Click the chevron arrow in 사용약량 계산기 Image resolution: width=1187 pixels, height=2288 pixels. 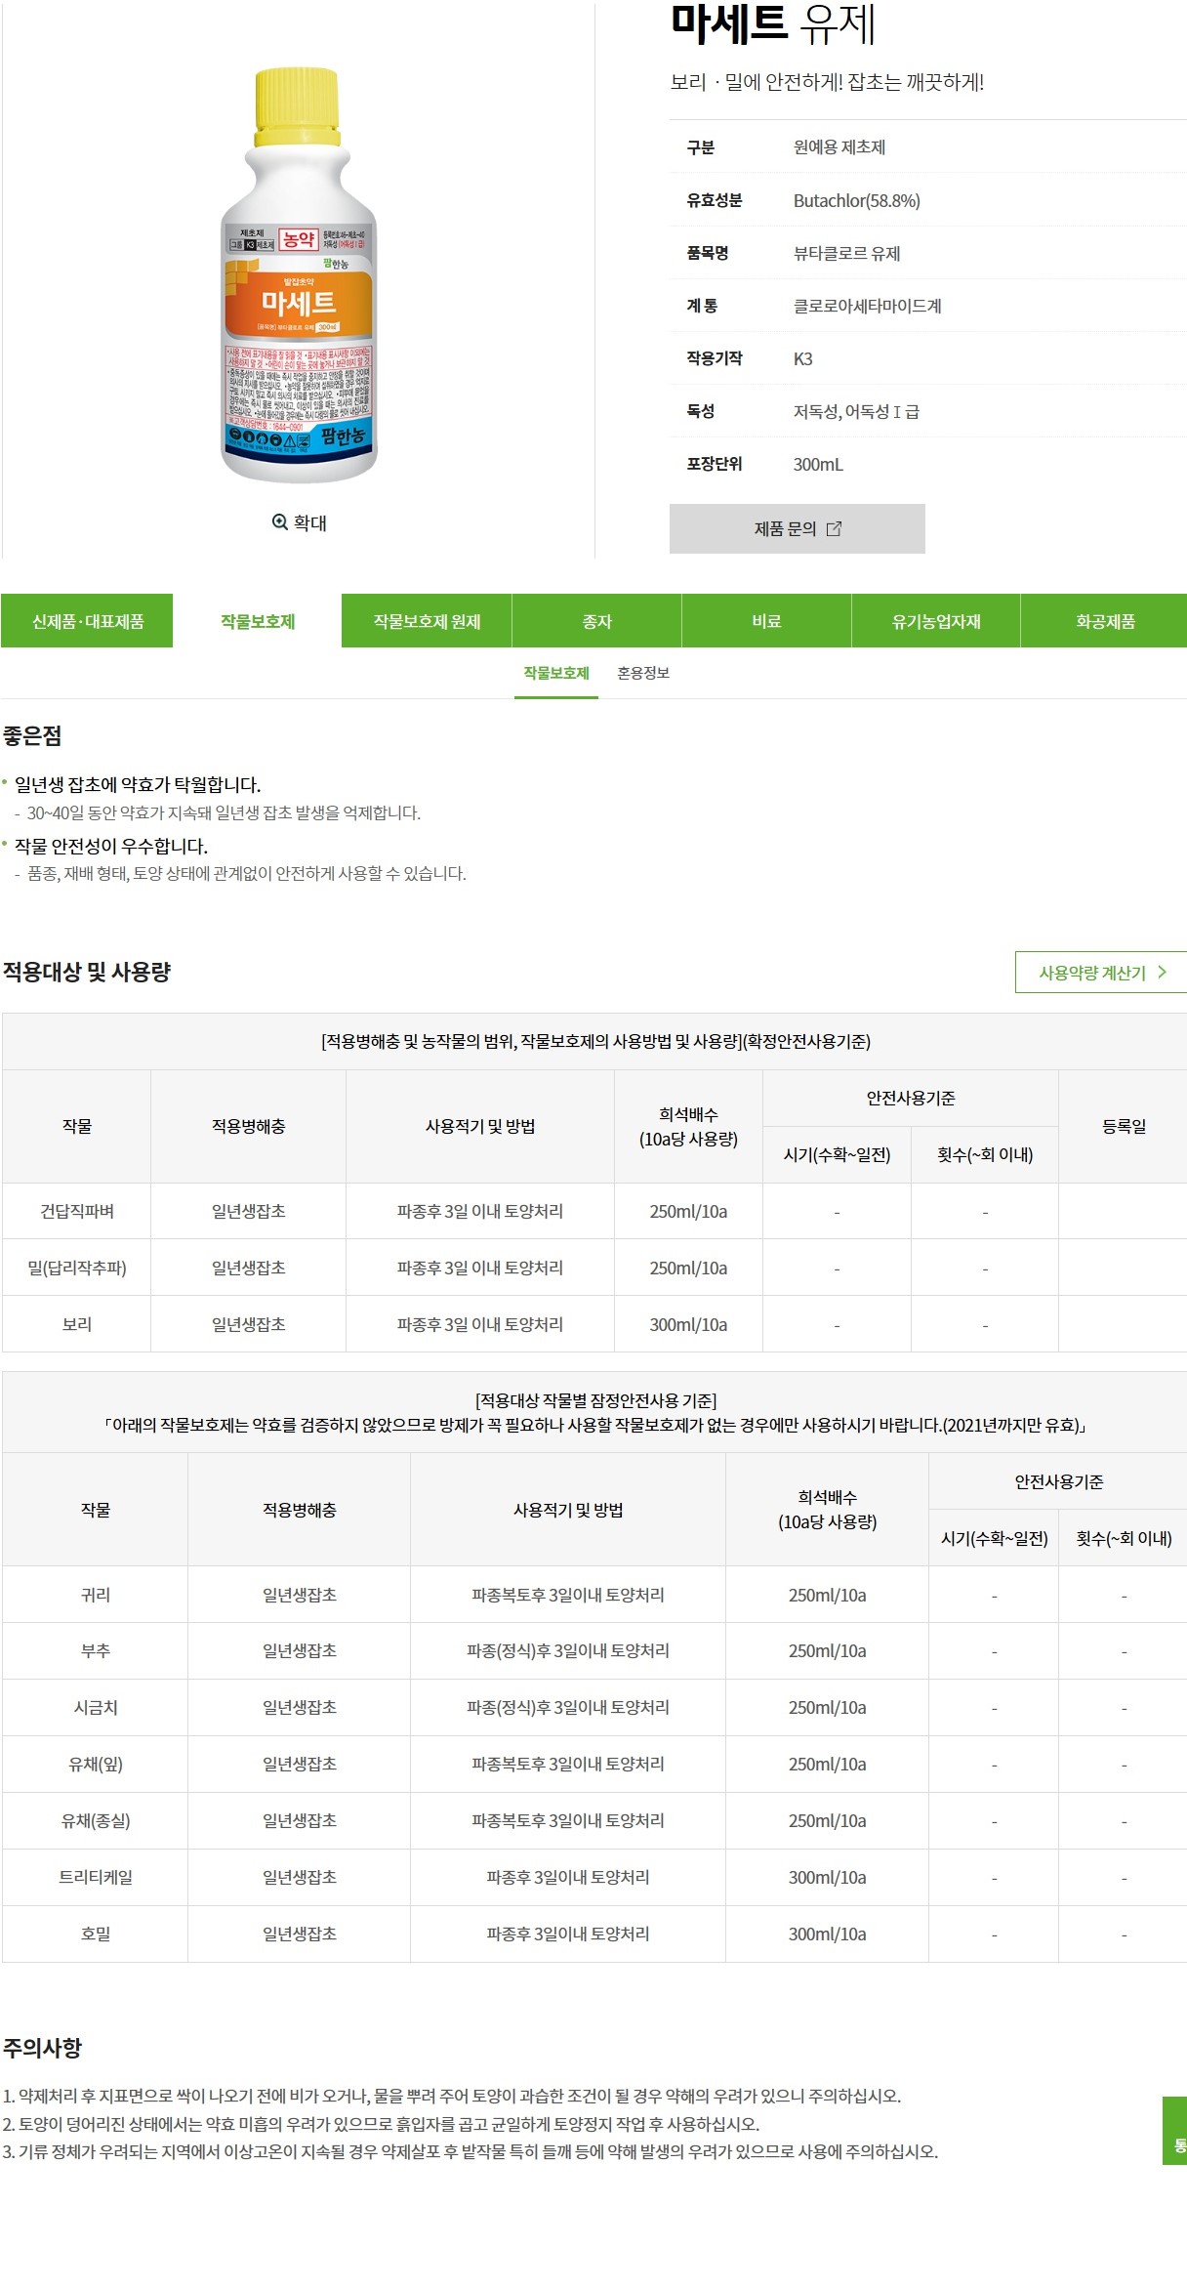pos(1162,972)
